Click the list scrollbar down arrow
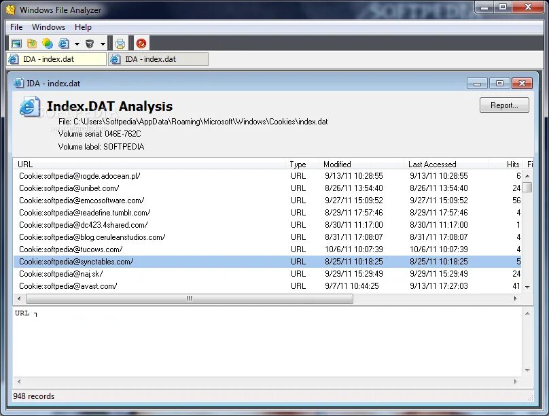This screenshot has width=549, height=416. click(527, 287)
